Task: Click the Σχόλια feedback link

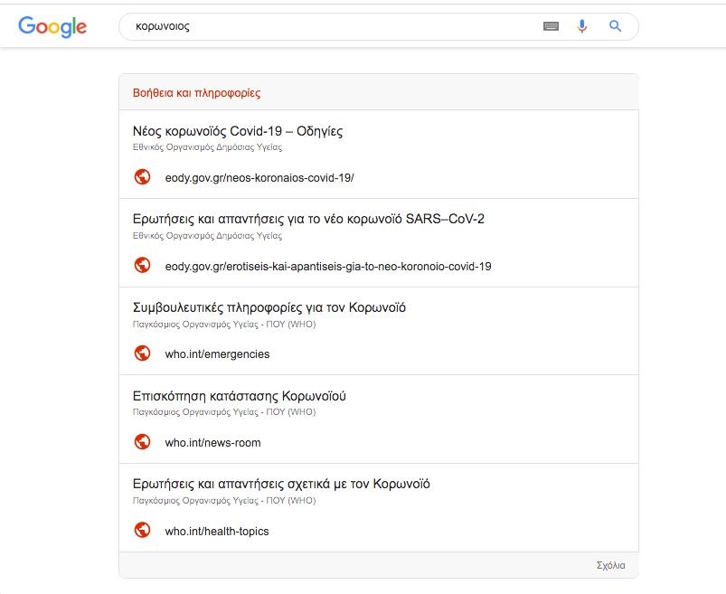Action: (610, 565)
